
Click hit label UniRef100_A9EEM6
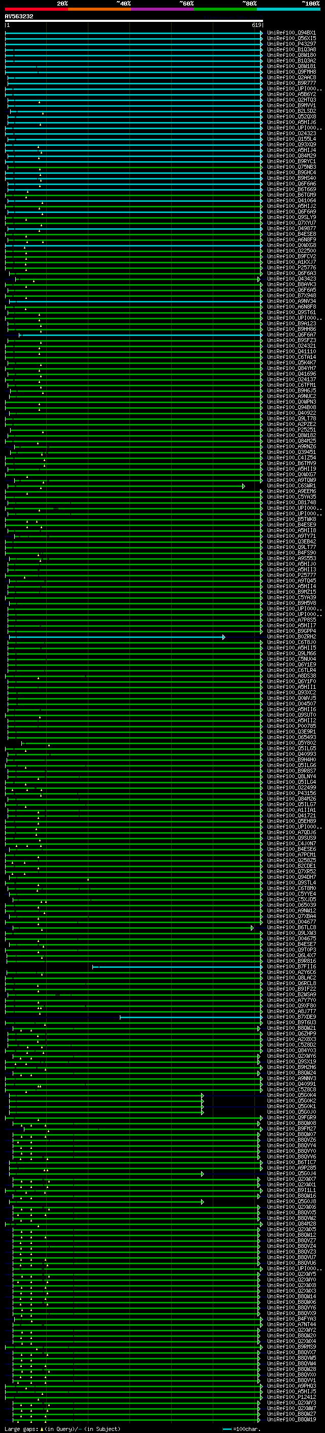click(291, 492)
